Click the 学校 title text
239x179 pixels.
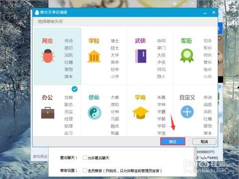[94, 41]
